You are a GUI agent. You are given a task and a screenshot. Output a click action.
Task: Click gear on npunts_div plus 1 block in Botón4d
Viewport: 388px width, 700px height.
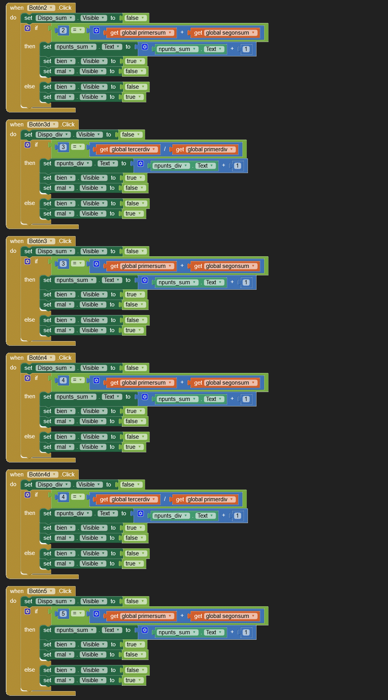click(140, 513)
